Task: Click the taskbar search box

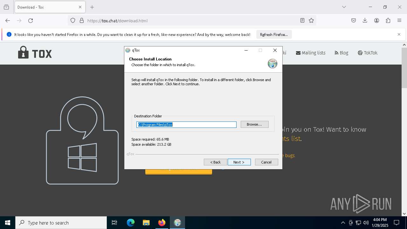Action: (61, 223)
